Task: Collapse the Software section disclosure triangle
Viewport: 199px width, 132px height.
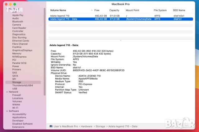Action: pyautogui.click(x=7, y=111)
